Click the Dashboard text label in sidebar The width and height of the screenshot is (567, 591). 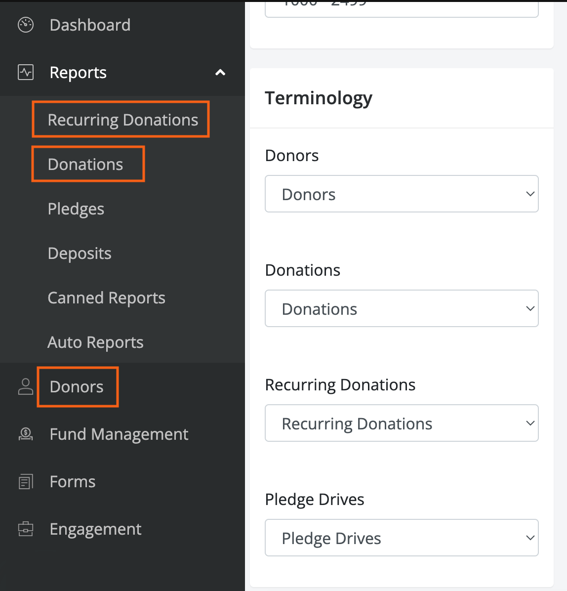pos(90,25)
